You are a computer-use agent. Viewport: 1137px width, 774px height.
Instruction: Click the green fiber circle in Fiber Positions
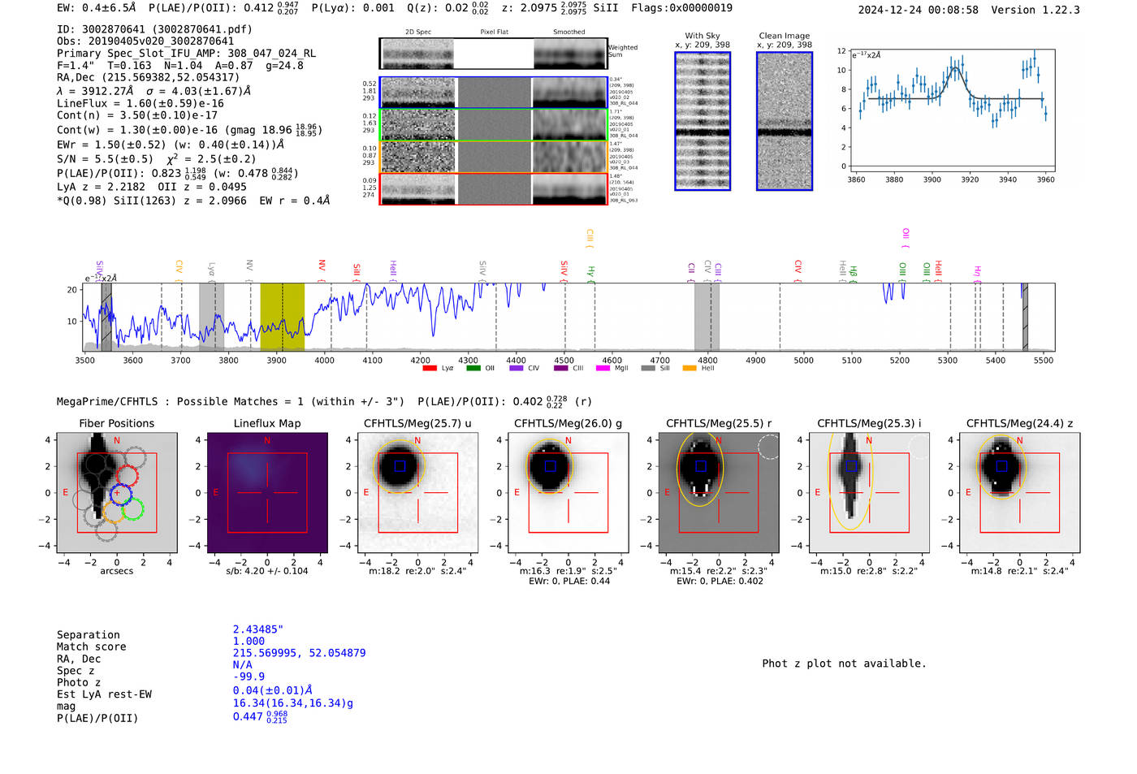pyautogui.click(x=132, y=509)
